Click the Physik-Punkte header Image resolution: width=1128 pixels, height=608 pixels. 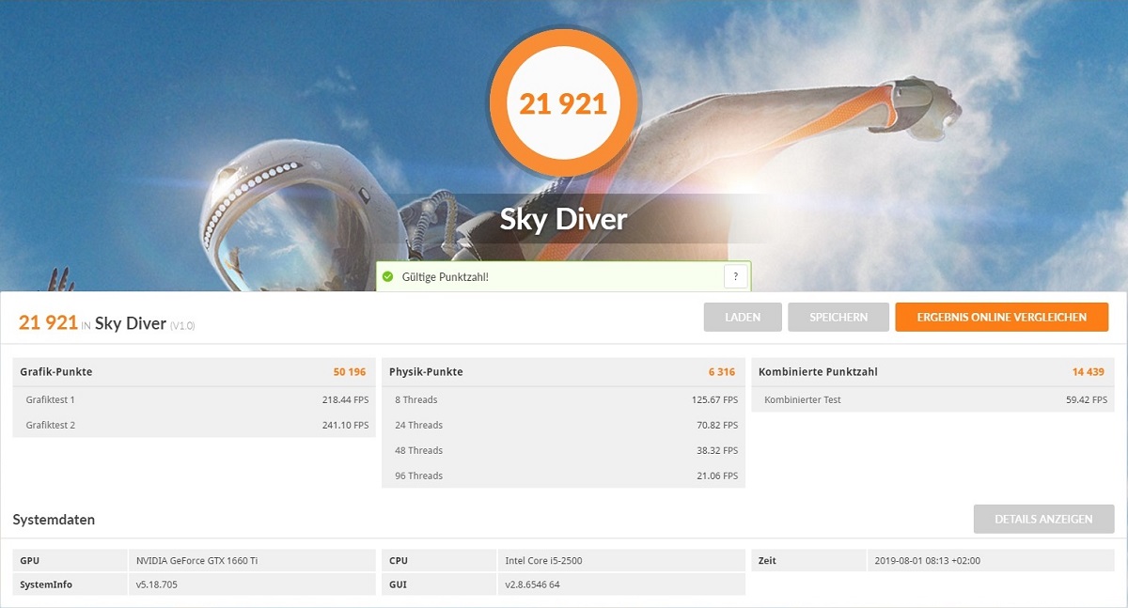click(x=426, y=372)
